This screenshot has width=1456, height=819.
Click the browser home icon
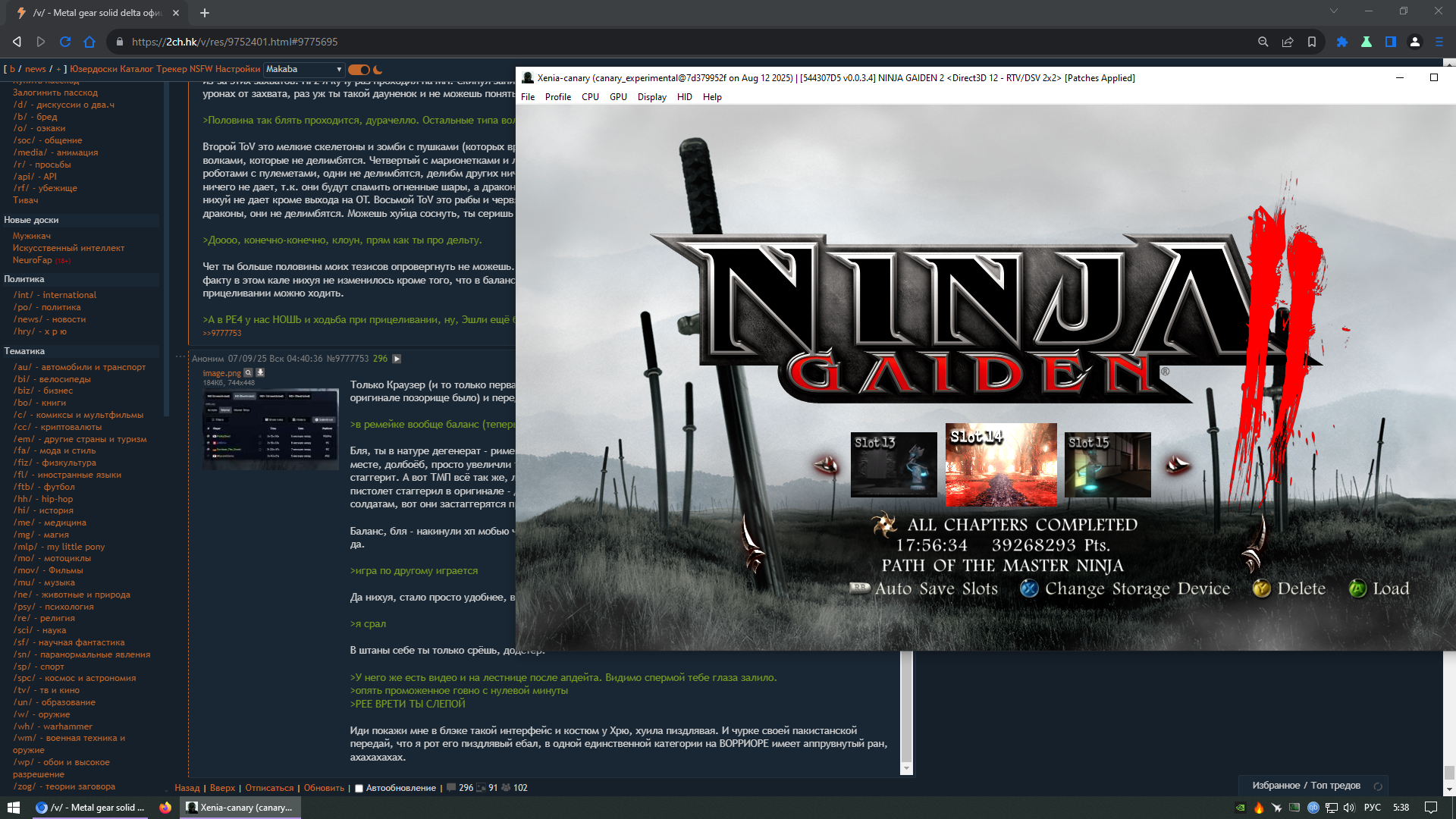[x=89, y=42]
